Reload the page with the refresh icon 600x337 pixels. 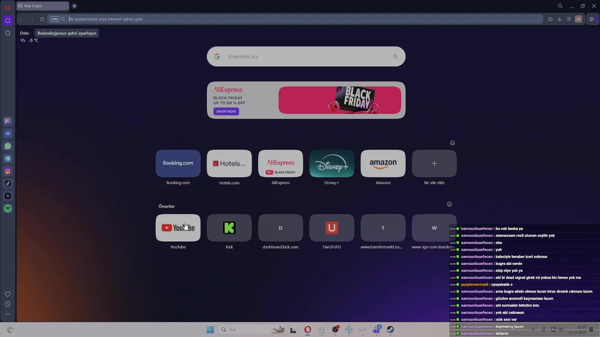42,19
